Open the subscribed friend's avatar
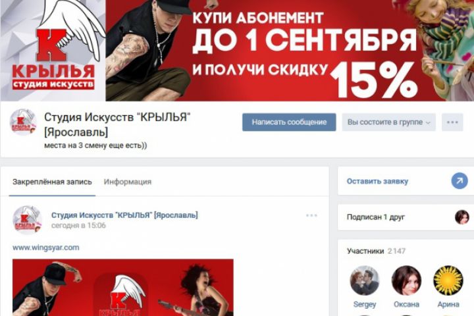The height and width of the screenshot is (316, 474). click(x=462, y=217)
